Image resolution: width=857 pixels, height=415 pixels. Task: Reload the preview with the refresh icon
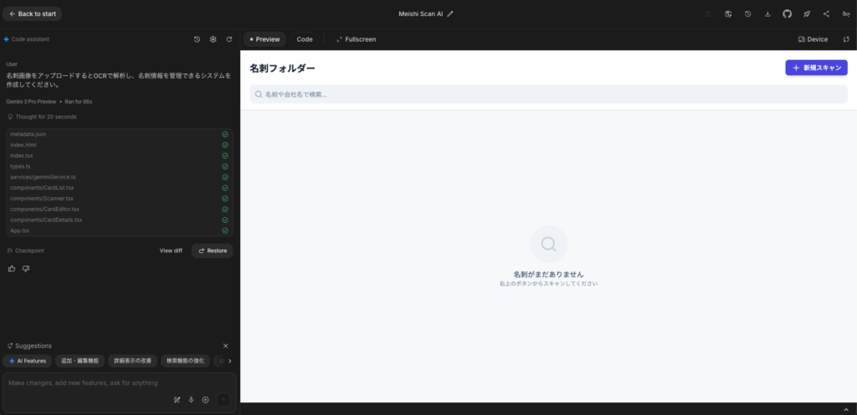[845, 39]
